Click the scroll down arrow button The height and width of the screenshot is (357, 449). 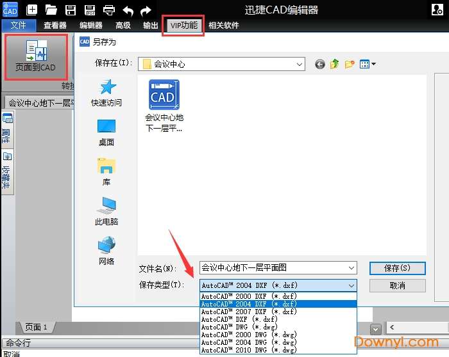pyautogui.click(x=375, y=329)
